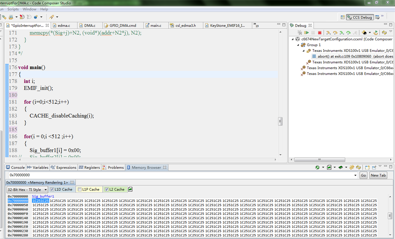The width and height of the screenshot is (395, 239).
Task: Open the Memory Browser view menu triangle
Action: click(380, 166)
